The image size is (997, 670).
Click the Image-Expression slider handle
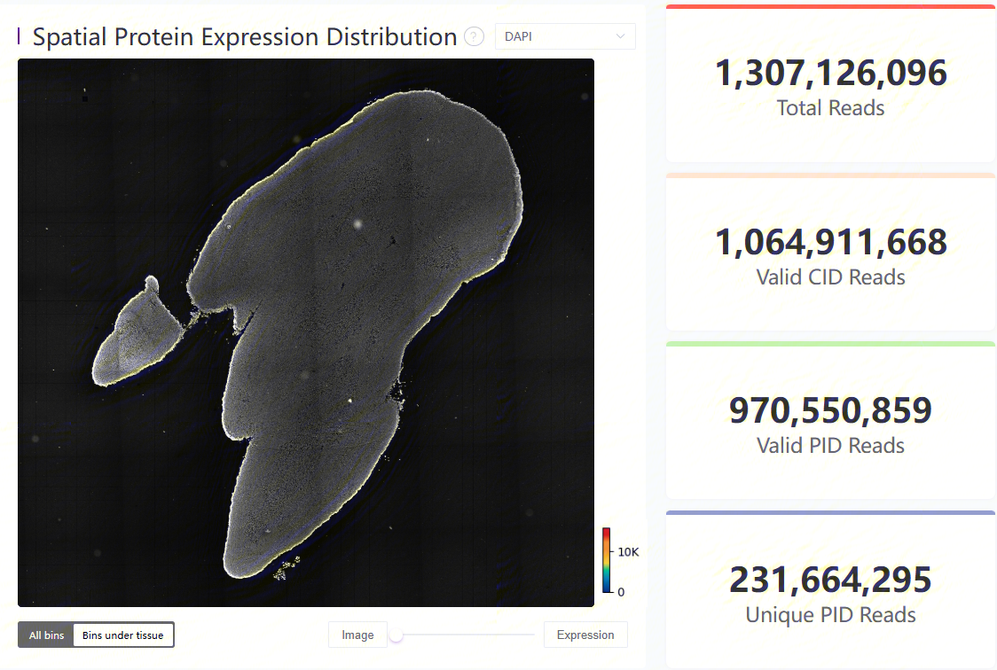click(396, 635)
